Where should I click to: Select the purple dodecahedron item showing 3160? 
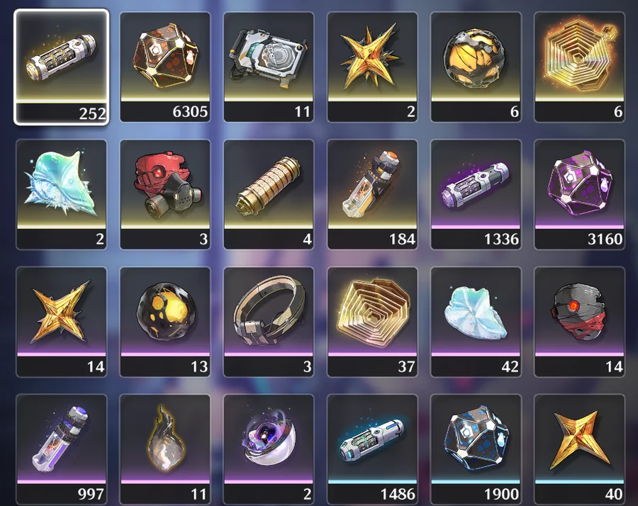coord(579,194)
